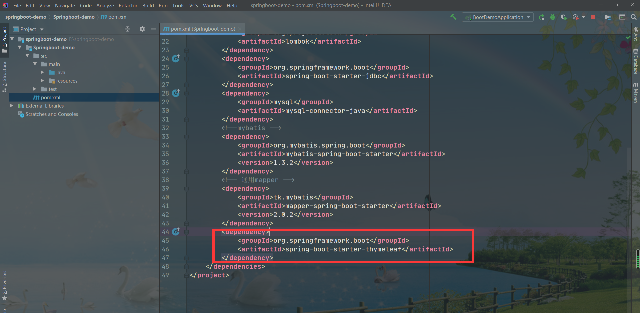
Task: Click gutter icon on line 24
Action: (x=176, y=58)
